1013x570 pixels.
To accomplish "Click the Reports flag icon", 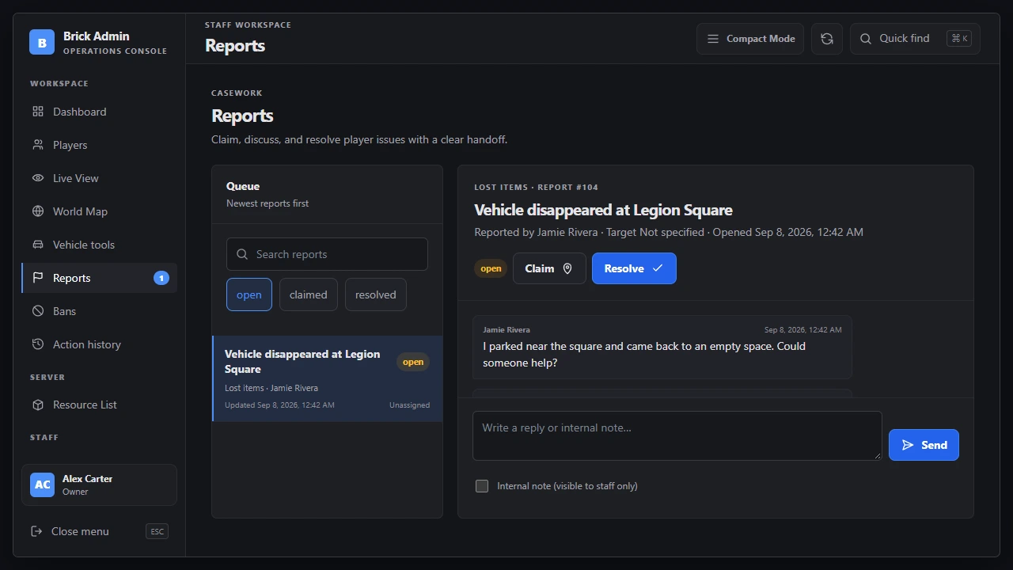I will click(38, 278).
